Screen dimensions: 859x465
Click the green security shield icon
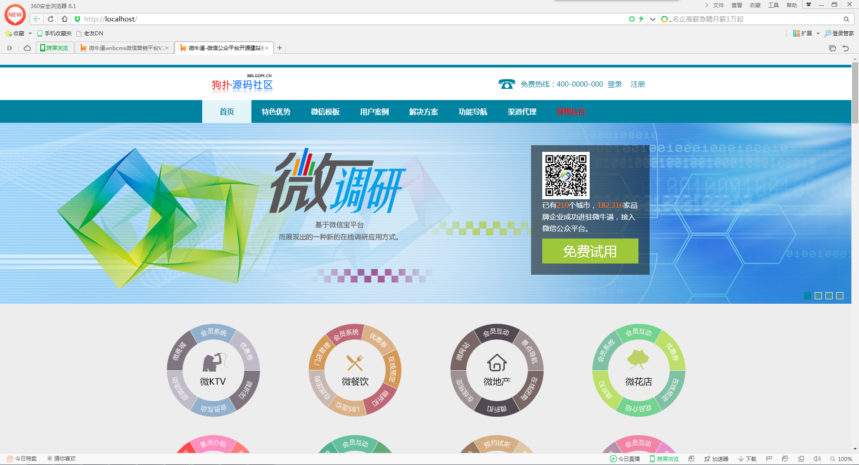pos(77,19)
